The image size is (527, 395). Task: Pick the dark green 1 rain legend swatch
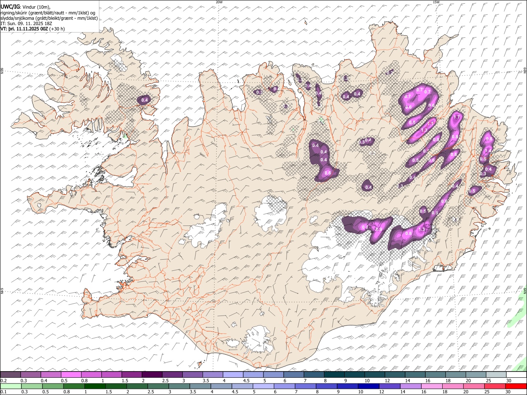point(95,386)
